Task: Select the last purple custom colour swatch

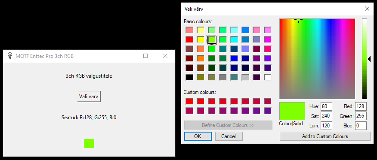Action: (x=268, y=111)
